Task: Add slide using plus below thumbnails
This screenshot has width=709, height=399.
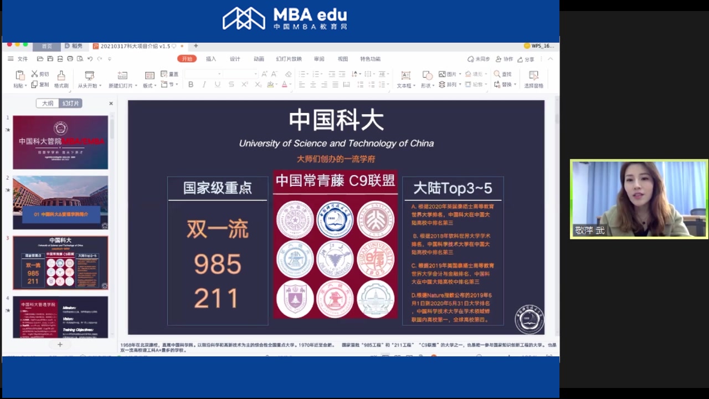Action: 60,344
